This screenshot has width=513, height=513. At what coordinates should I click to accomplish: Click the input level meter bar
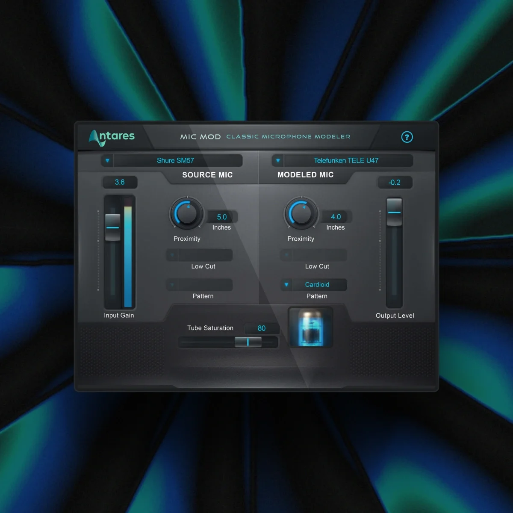click(x=128, y=252)
